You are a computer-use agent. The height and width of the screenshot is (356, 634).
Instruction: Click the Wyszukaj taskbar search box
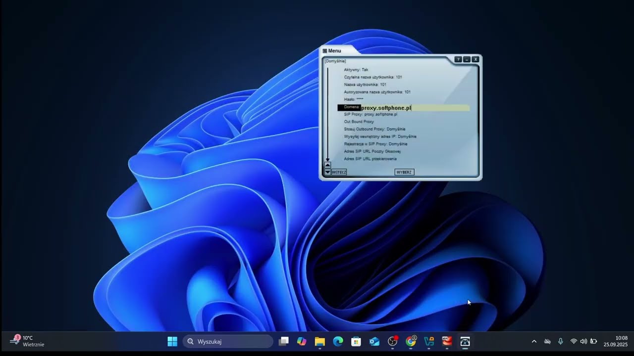pos(228,342)
